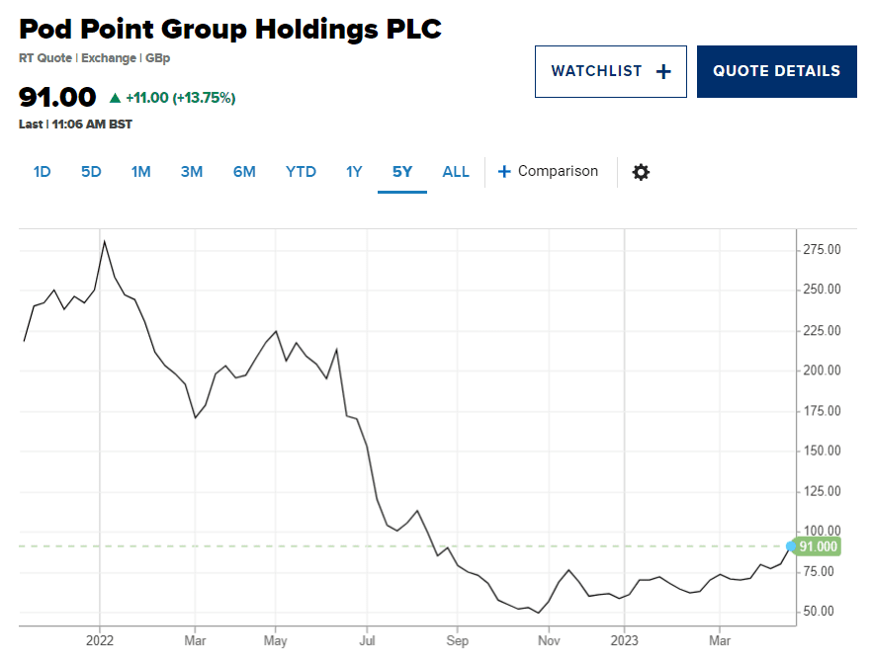Switch to the 1Y view
Image resolution: width=872 pixels, height=668 pixels.
coord(354,172)
